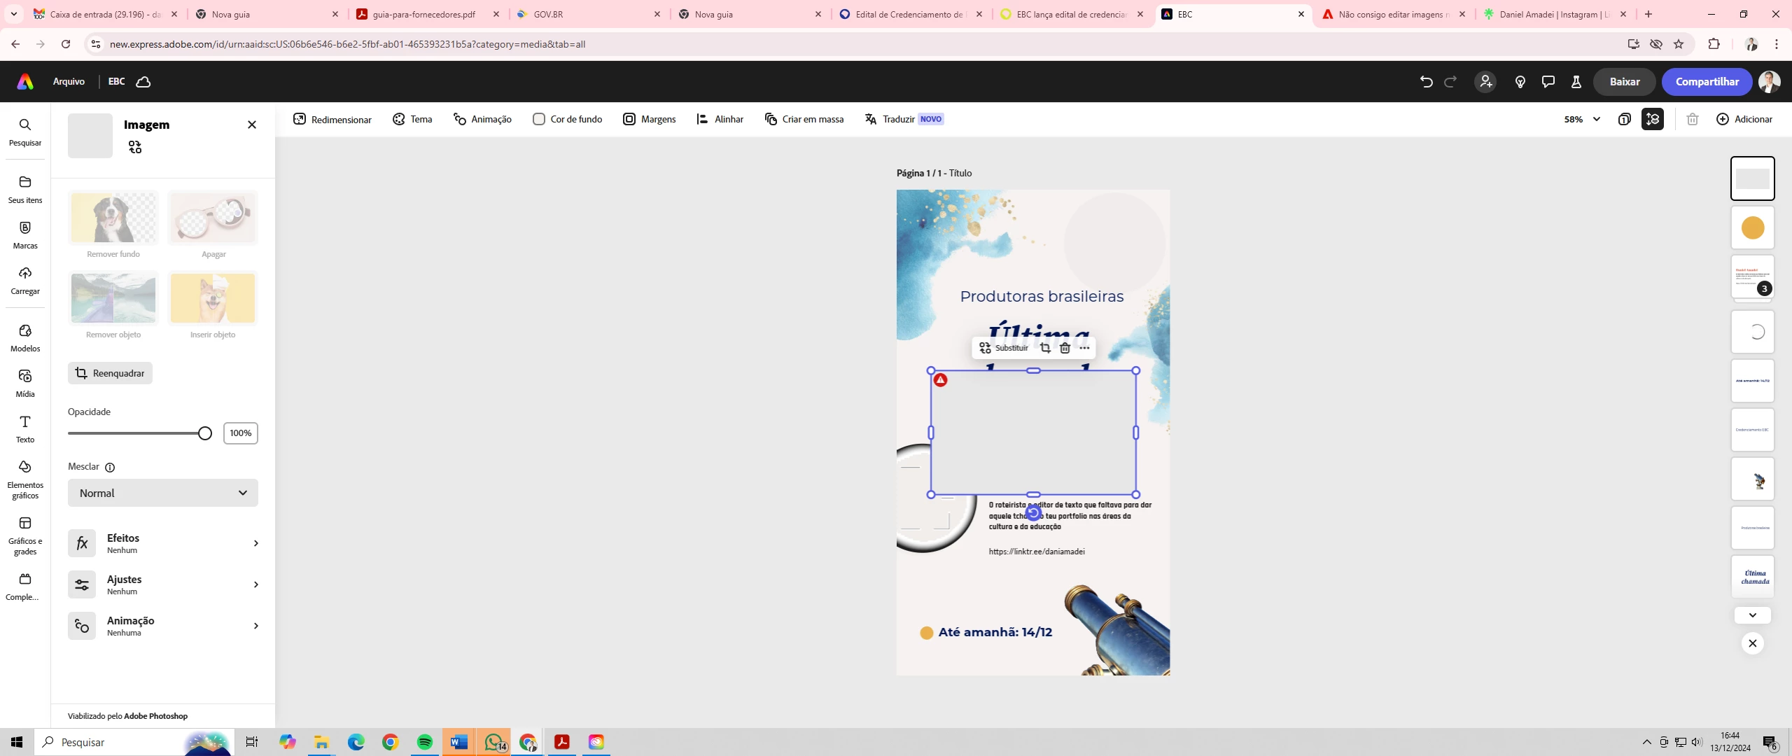Open the comments icon in top bar
This screenshot has width=1792, height=756.
coord(1548,82)
